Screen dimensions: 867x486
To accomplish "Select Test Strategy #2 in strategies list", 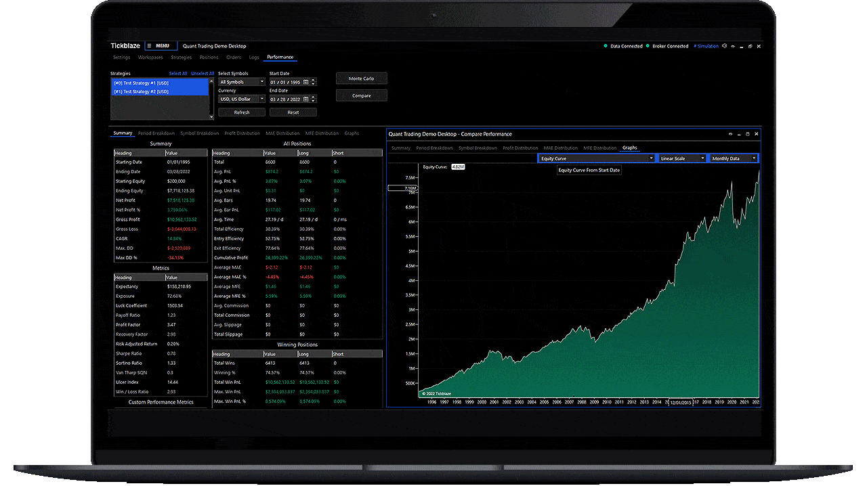I will [x=160, y=91].
